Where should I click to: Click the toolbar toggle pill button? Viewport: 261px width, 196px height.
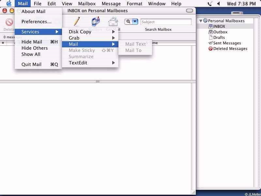coord(190,11)
